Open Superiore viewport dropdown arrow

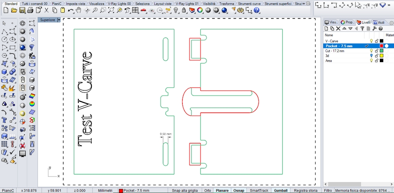point(59,20)
